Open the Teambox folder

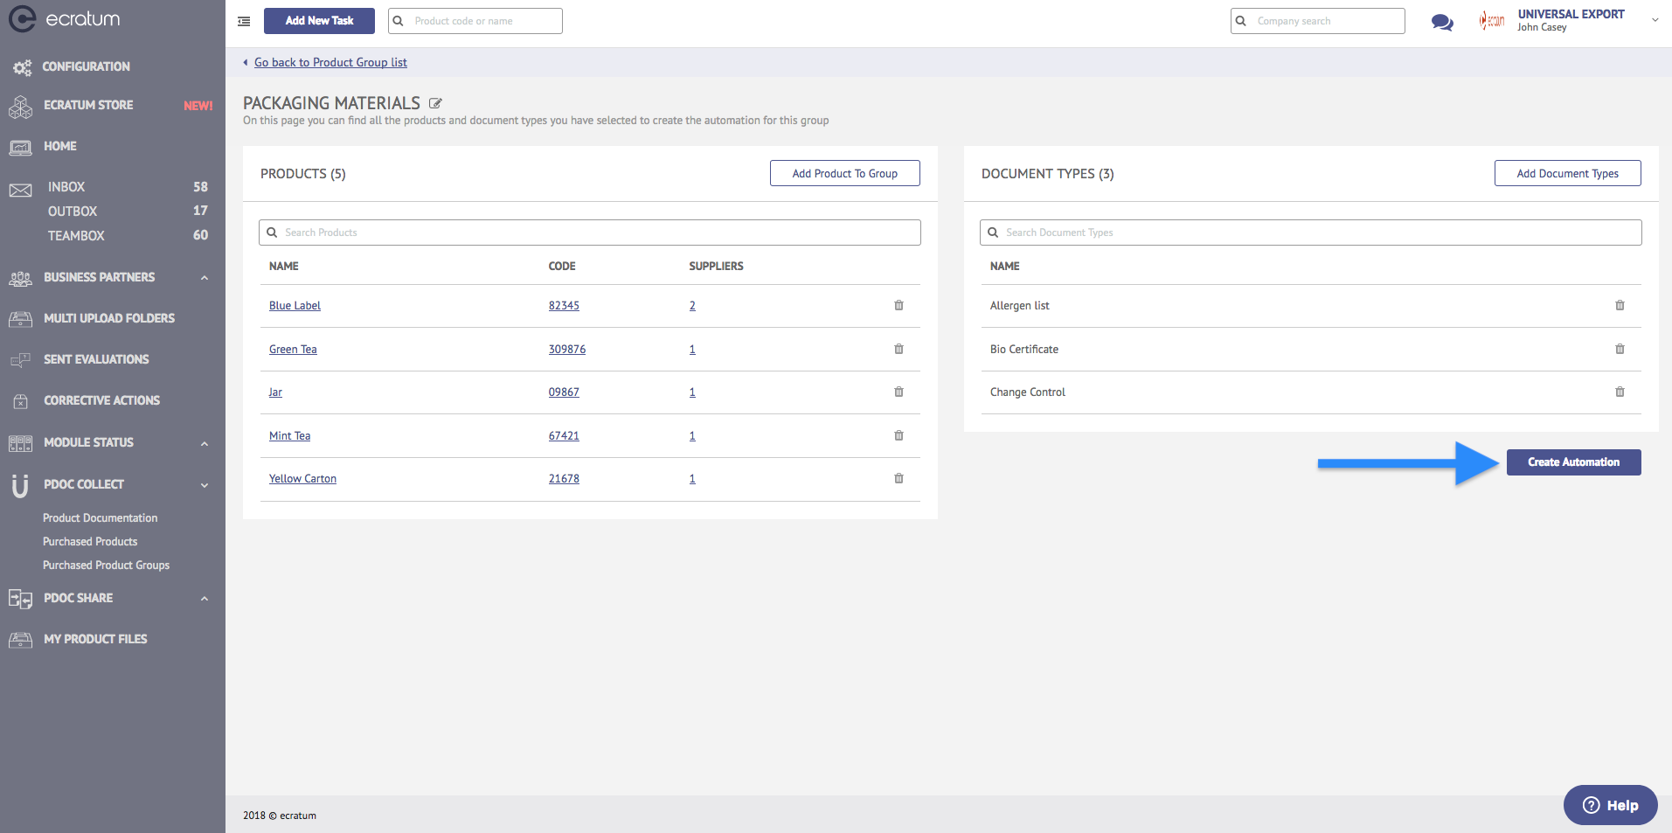(x=76, y=236)
